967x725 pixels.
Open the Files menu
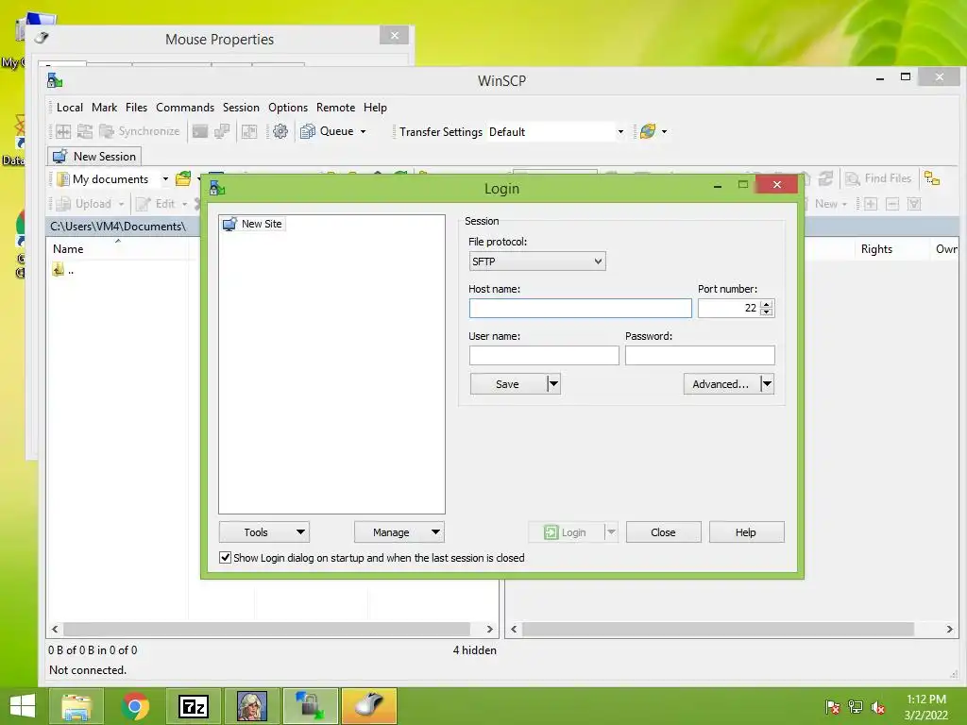tap(136, 108)
